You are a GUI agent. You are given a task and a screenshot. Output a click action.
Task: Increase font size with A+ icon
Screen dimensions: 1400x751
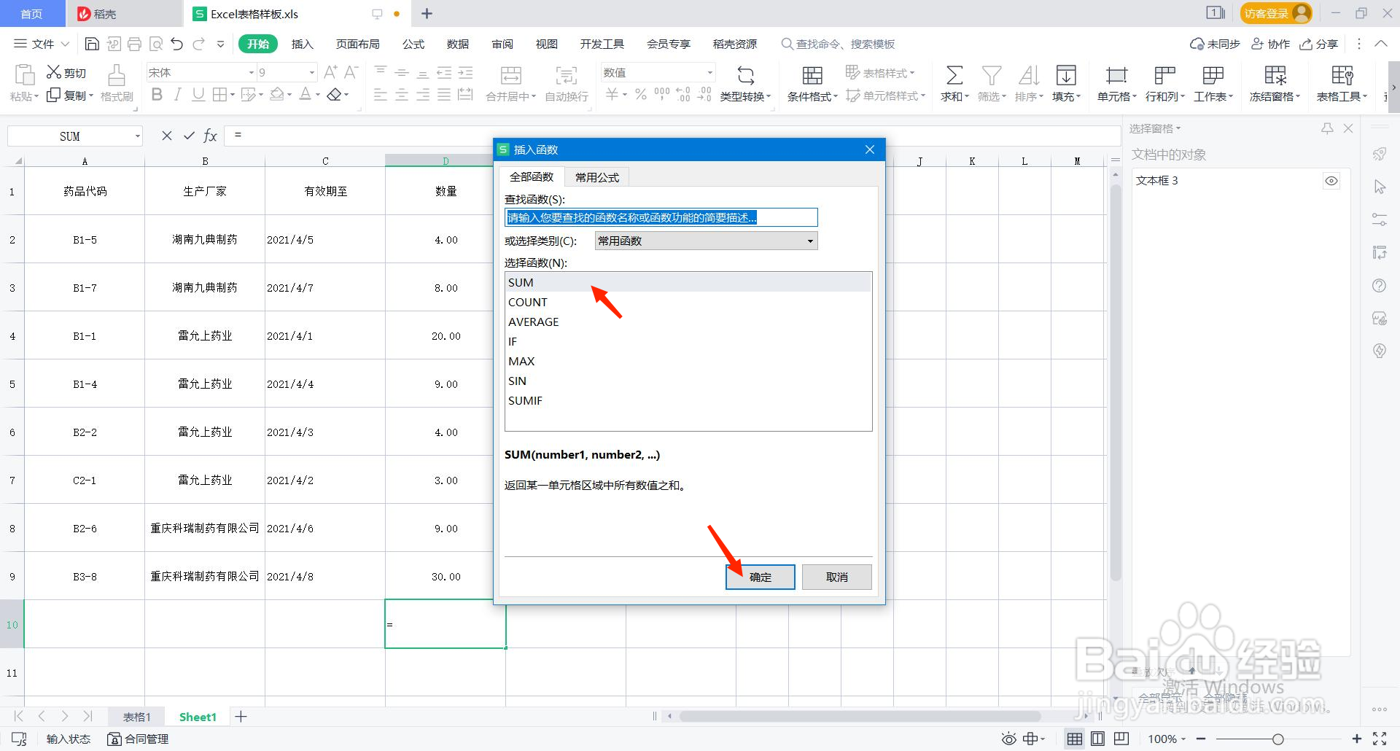[330, 72]
